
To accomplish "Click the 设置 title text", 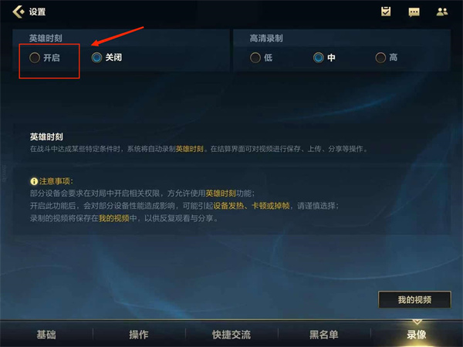I will pos(37,12).
